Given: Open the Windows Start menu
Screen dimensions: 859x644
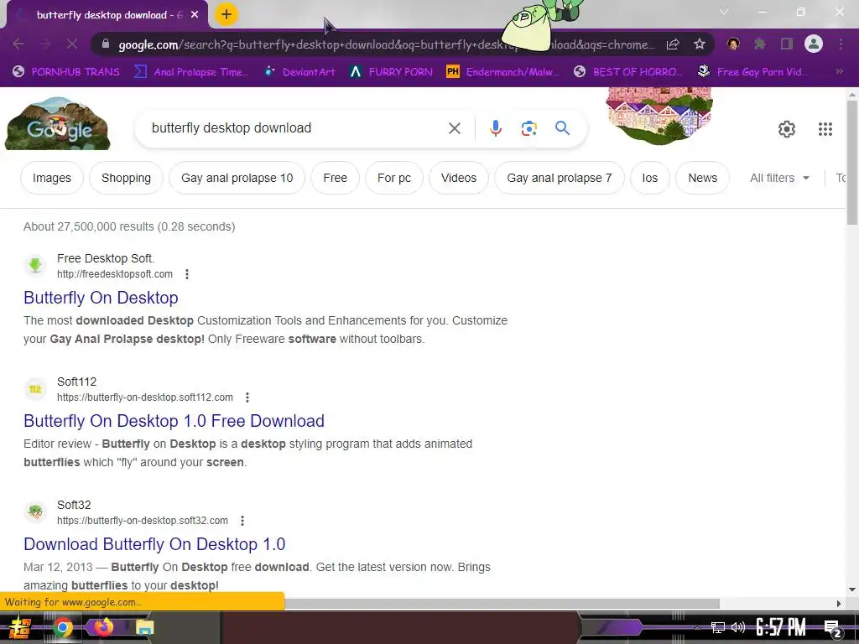Looking at the screenshot, I should click(x=20, y=627).
